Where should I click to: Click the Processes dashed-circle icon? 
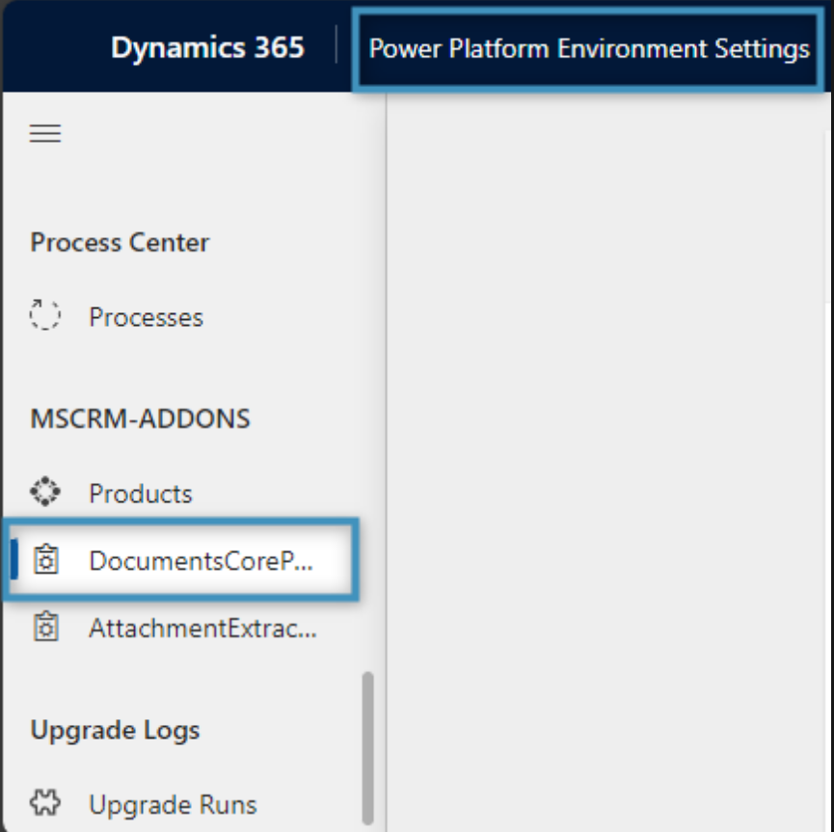click(x=45, y=315)
